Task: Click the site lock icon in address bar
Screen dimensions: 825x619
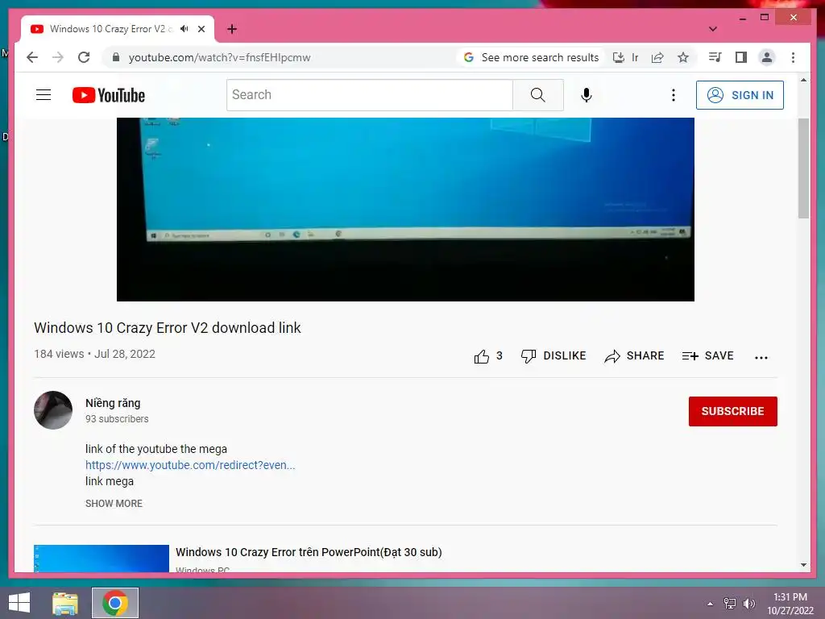Action: [116, 57]
